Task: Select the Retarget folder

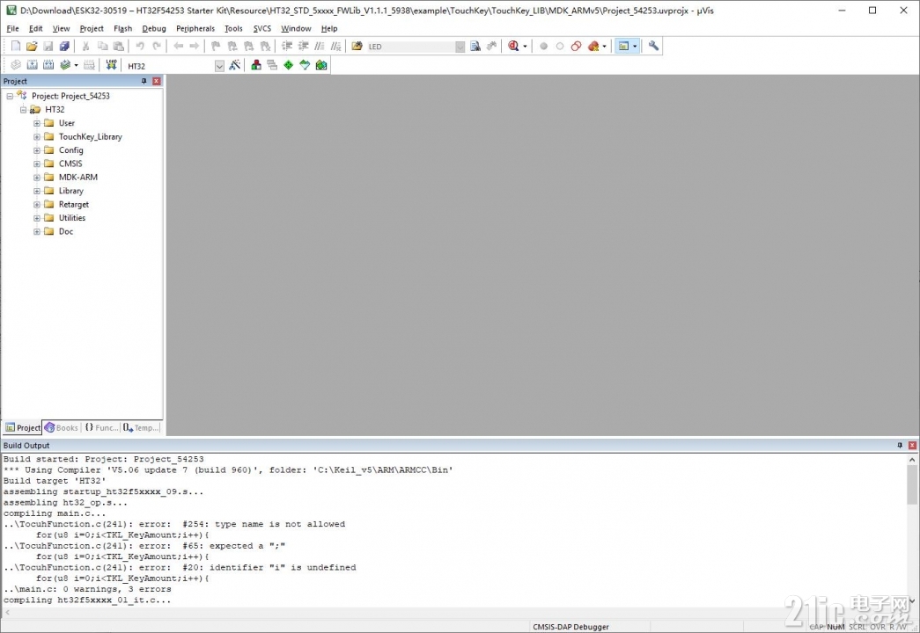Action: point(74,205)
